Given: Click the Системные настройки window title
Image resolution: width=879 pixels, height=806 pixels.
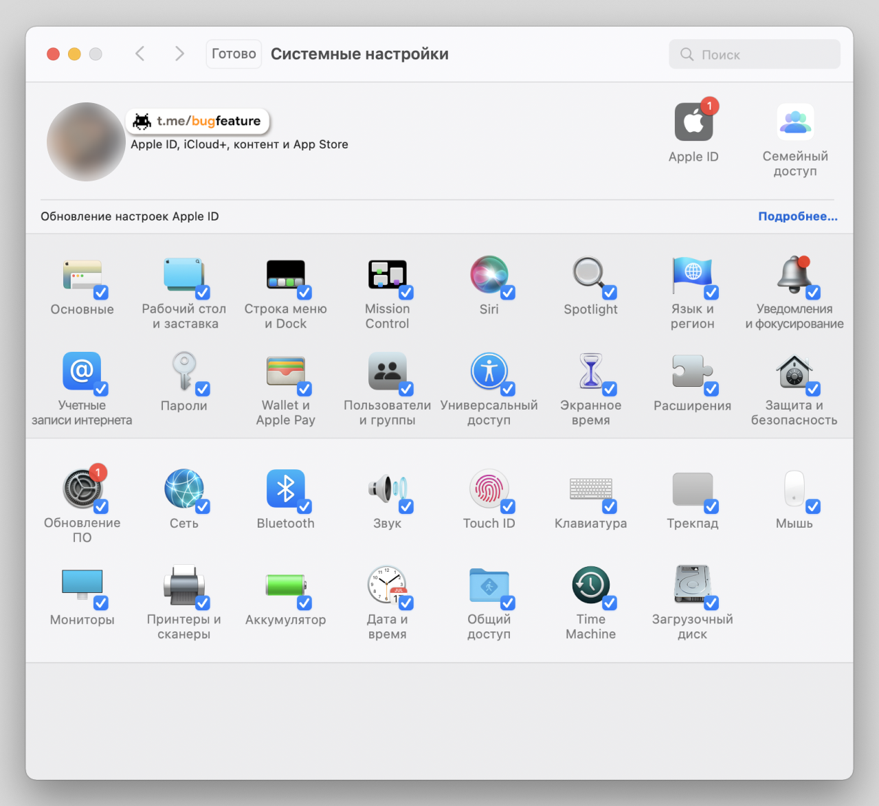Looking at the screenshot, I should pyautogui.click(x=359, y=54).
